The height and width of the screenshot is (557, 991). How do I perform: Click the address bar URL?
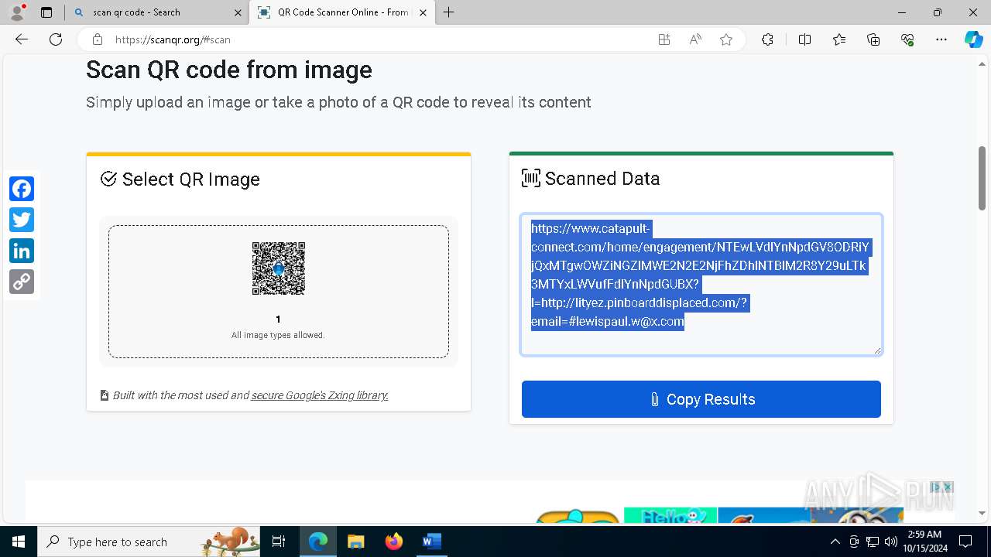pos(173,39)
